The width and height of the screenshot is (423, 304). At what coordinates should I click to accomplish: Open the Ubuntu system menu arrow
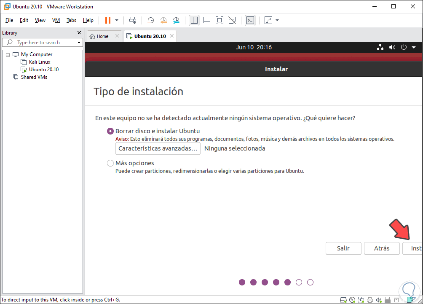click(x=414, y=47)
